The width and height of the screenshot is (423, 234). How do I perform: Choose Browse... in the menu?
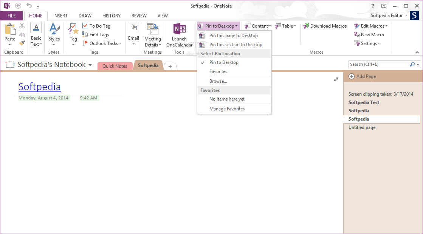point(234,81)
